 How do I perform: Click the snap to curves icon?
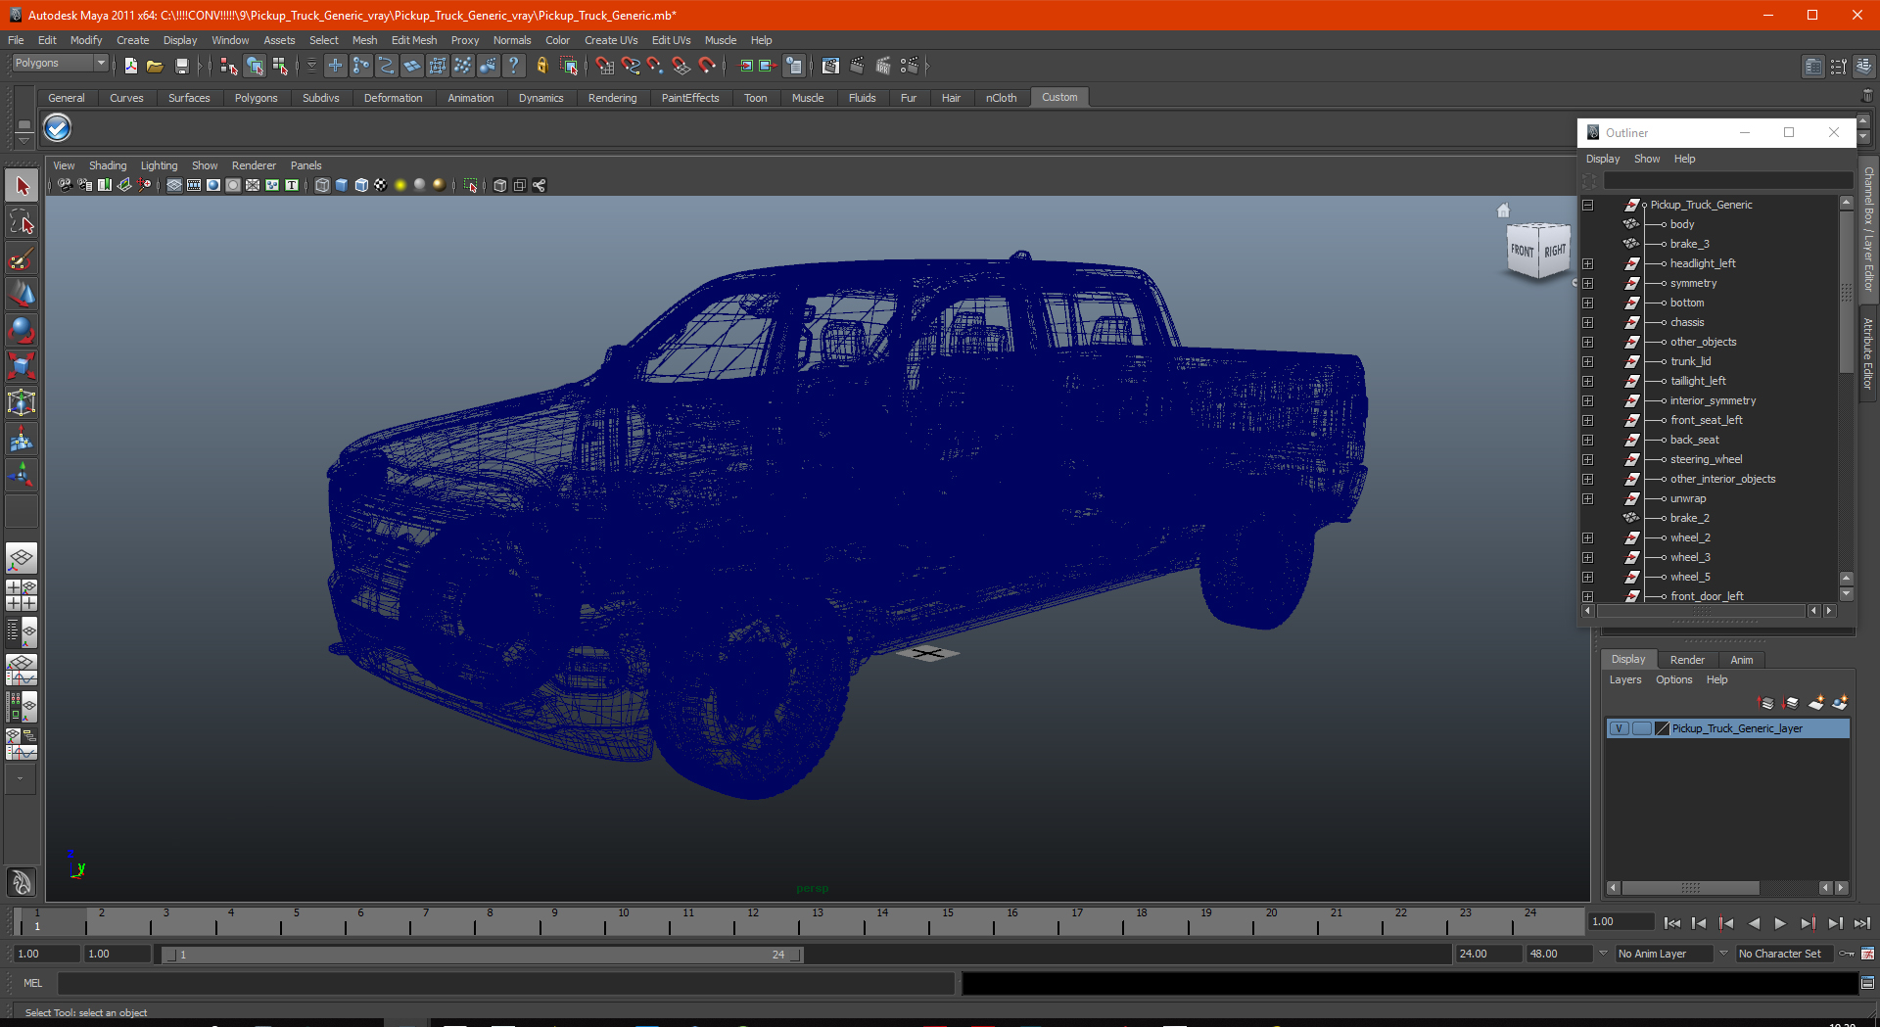click(630, 66)
